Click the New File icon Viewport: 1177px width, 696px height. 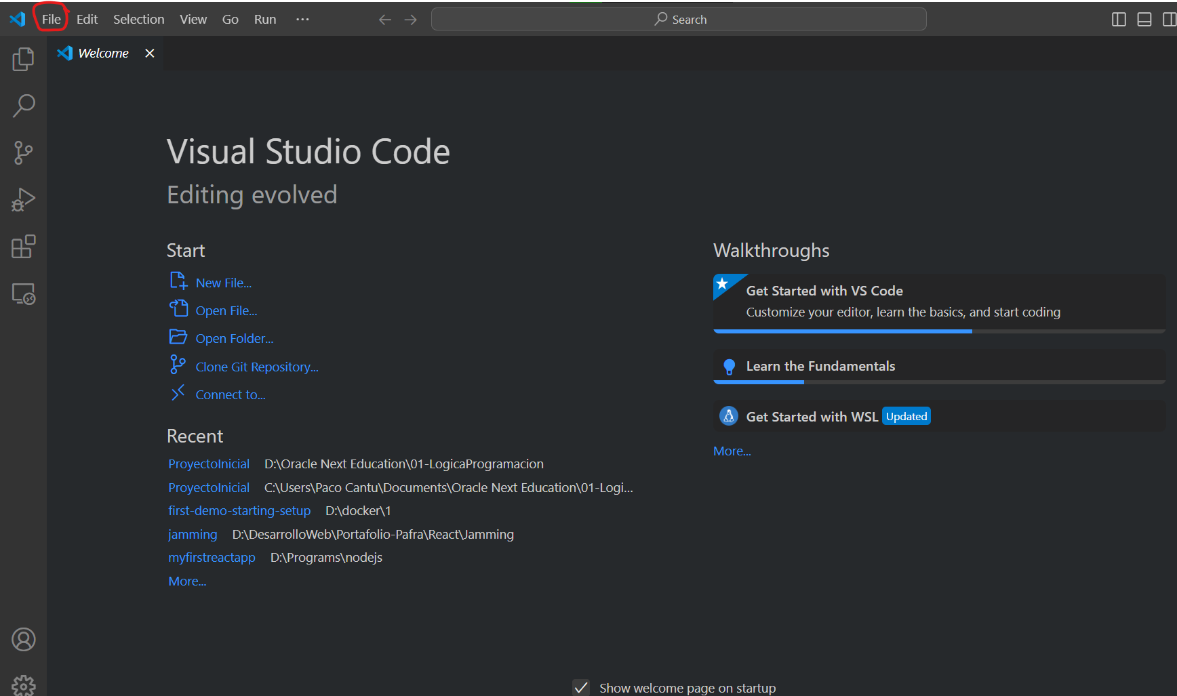click(178, 281)
